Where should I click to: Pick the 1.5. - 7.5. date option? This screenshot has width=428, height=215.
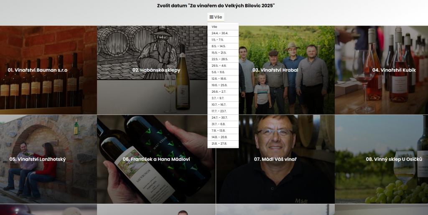(x=223, y=40)
